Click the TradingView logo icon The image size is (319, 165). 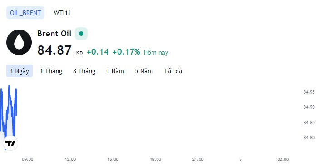coord(10,143)
